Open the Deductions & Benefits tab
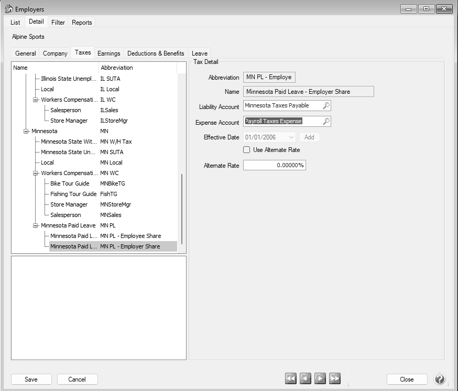 tap(156, 53)
